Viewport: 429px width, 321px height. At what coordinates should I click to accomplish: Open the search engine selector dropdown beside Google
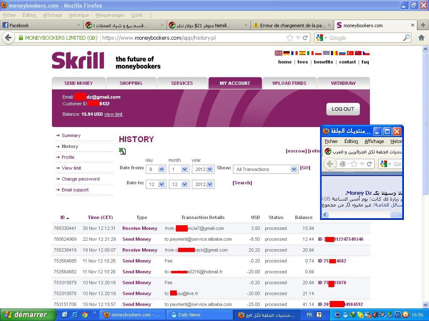click(x=326, y=38)
